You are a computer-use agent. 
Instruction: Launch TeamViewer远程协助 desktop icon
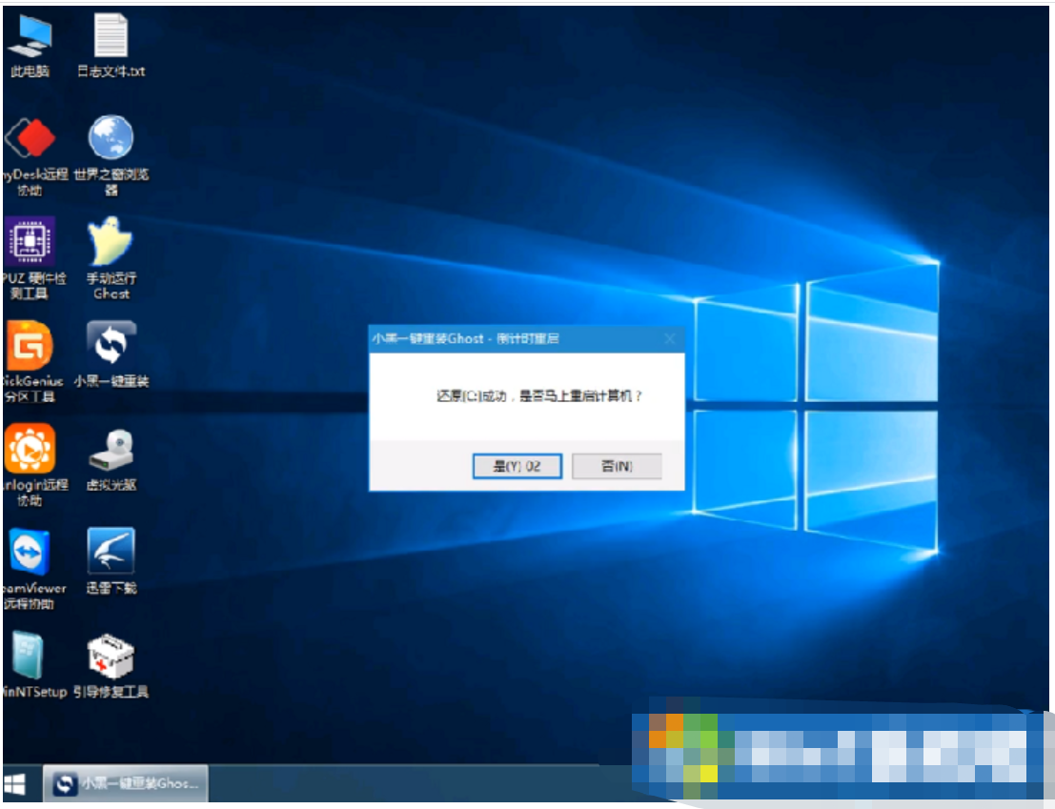(30, 569)
